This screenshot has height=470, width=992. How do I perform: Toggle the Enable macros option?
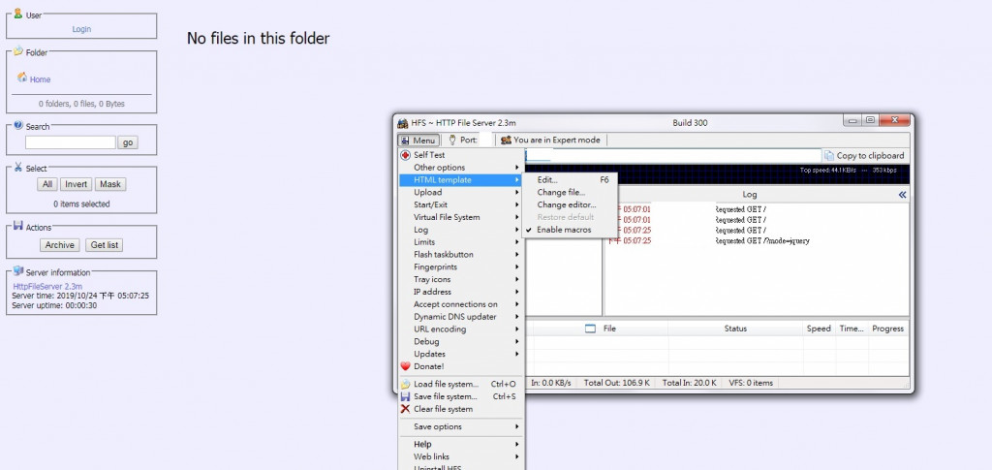click(x=570, y=230)
